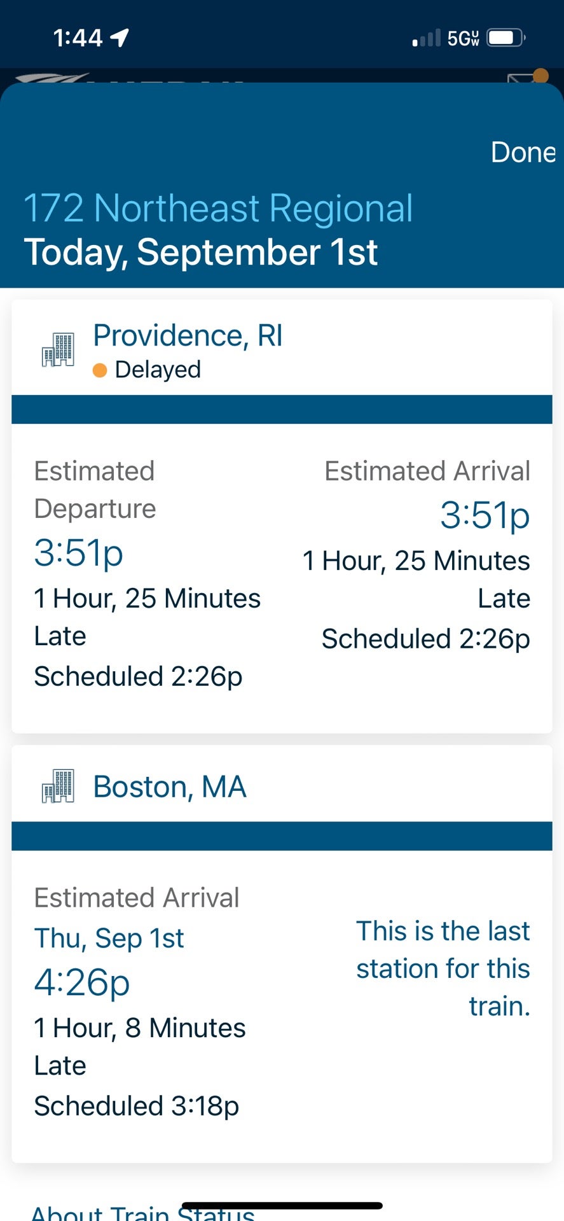Open the About Train Status link

(x=142, y=1211)
